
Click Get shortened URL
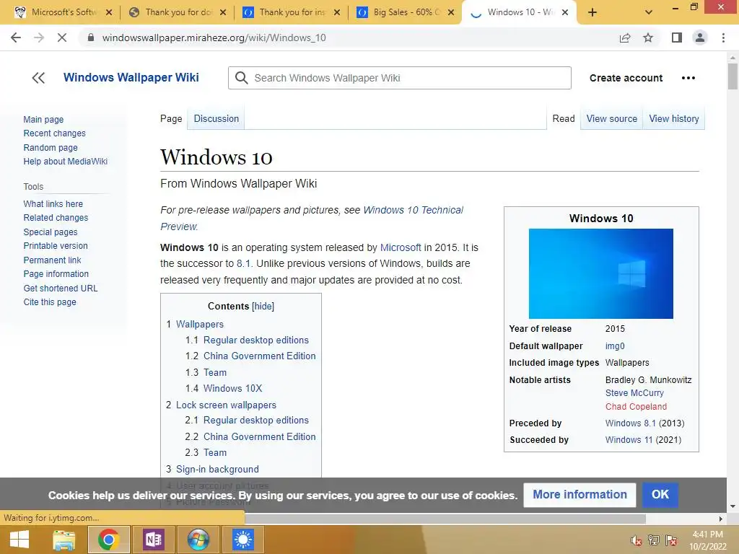pyautogui.click(x=61, y=288)
